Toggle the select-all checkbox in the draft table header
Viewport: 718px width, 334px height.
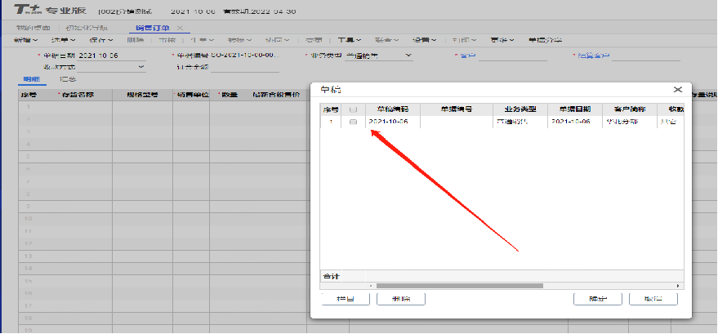click(x=353, y=109)
